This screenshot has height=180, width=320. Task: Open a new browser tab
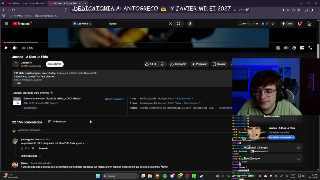(x=91, y=3)
